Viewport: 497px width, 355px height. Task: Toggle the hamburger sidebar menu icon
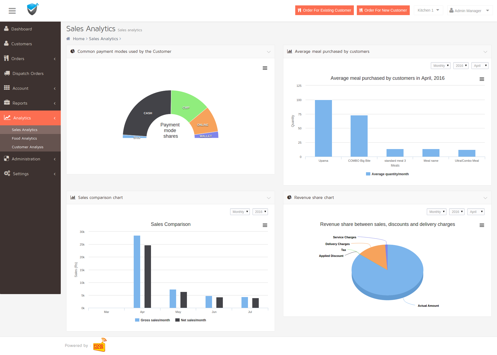[x=12, y=11]
